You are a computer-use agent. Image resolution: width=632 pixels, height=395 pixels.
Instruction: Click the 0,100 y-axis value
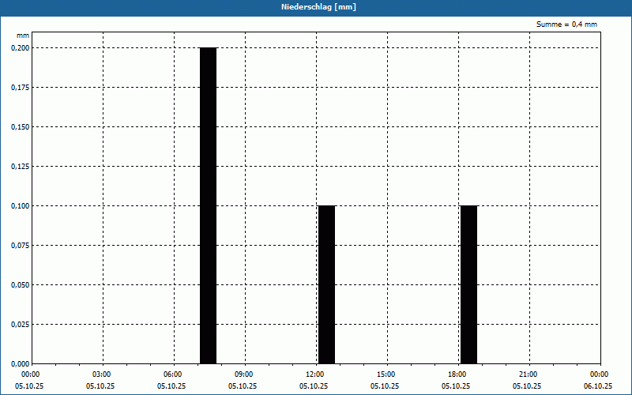[21, 206]
